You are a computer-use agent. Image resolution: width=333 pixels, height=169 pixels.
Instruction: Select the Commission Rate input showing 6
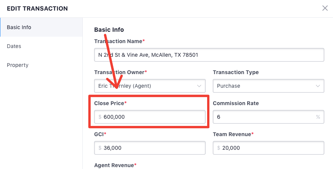(x=265, y=117)
